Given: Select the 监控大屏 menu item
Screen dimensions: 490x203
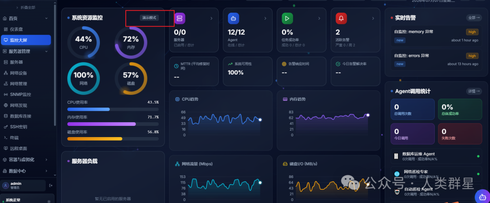Looking at the screenshot, I should pyautogui.click(x=25, y=40).
